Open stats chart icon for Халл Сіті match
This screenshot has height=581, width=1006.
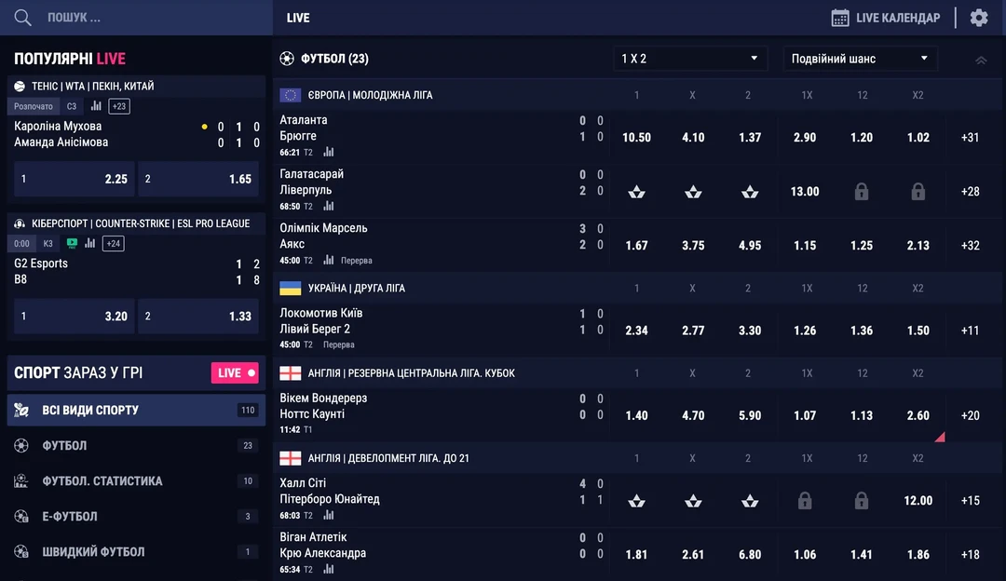pyautogui.click(x=329, y=515)
